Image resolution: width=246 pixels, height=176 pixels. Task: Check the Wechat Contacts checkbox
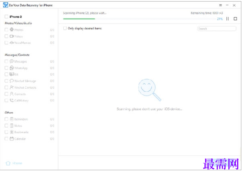(x=6, y=87)
